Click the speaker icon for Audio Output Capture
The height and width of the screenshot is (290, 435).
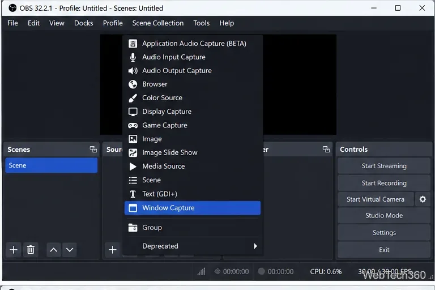(x=133, y=71)
